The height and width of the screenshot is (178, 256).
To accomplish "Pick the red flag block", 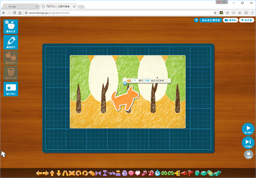I will (191, 173).
